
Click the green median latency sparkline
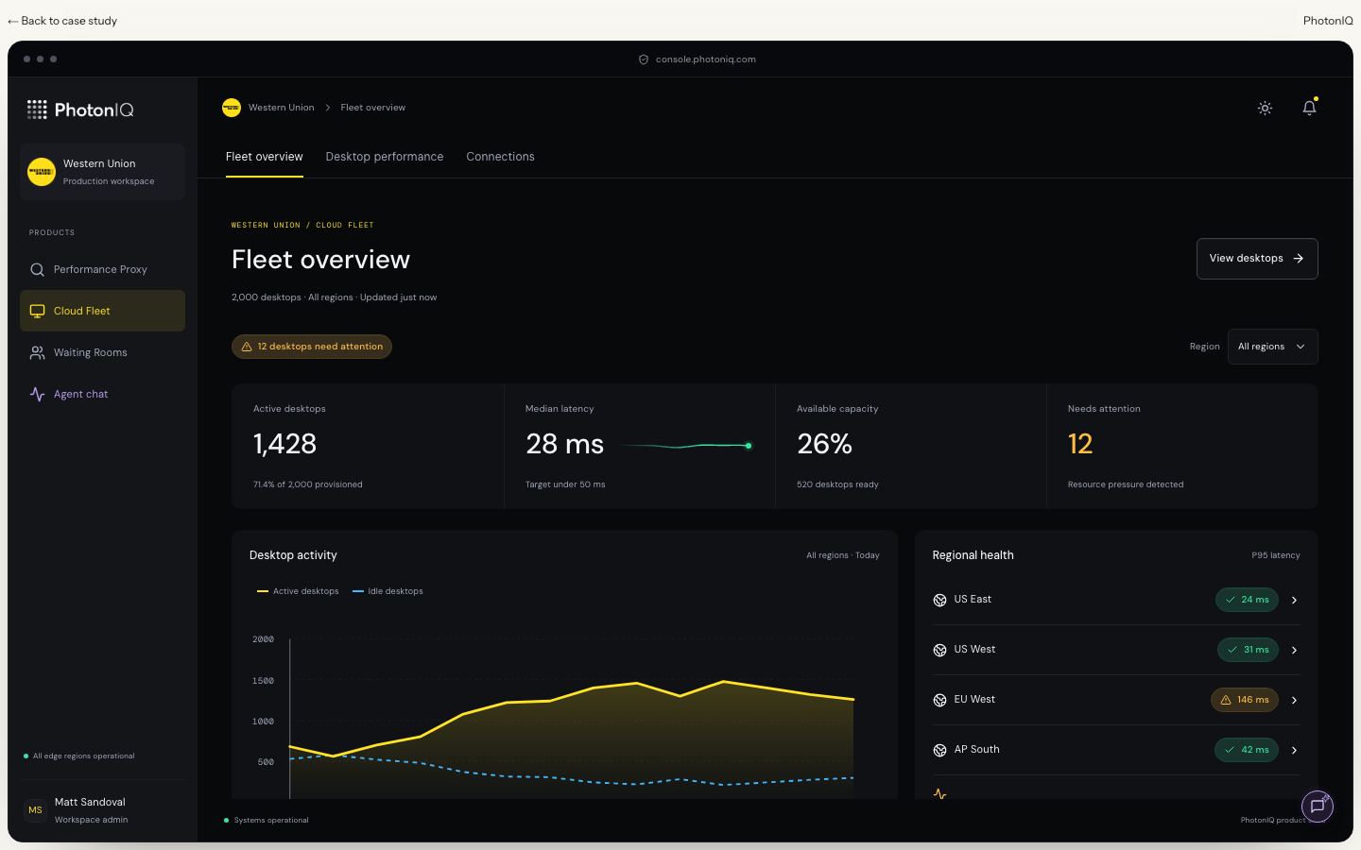[x=687, y=446]
